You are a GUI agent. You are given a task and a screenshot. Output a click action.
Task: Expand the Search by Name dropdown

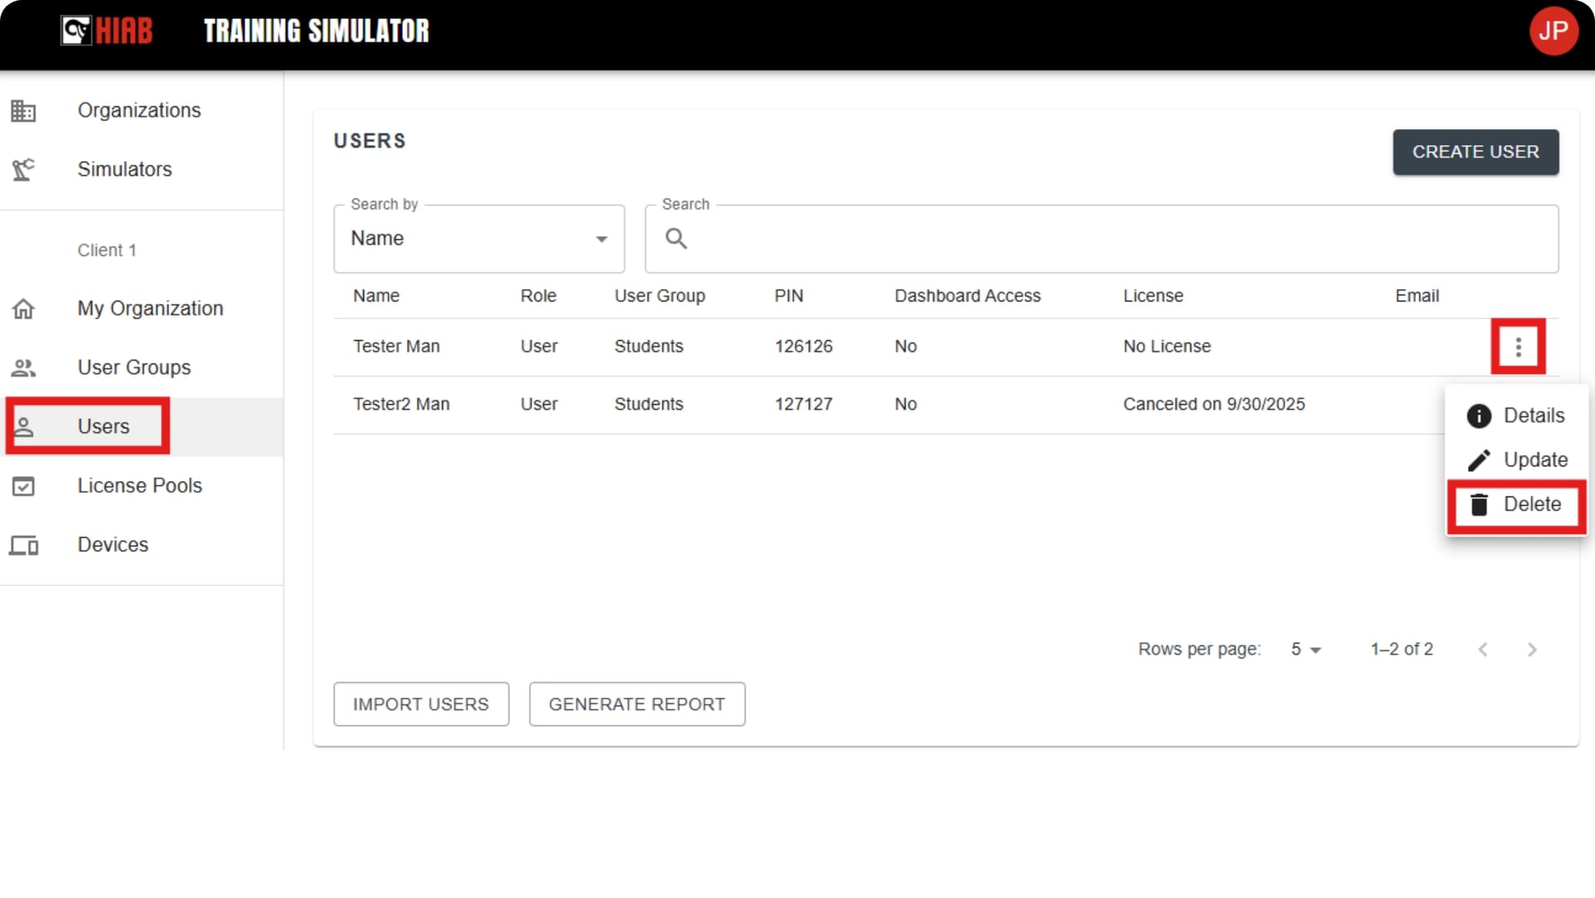coord(478,239)
